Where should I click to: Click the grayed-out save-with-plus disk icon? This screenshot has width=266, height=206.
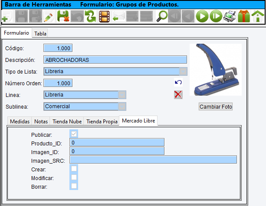pyautogui.click(x=36, y=16)
